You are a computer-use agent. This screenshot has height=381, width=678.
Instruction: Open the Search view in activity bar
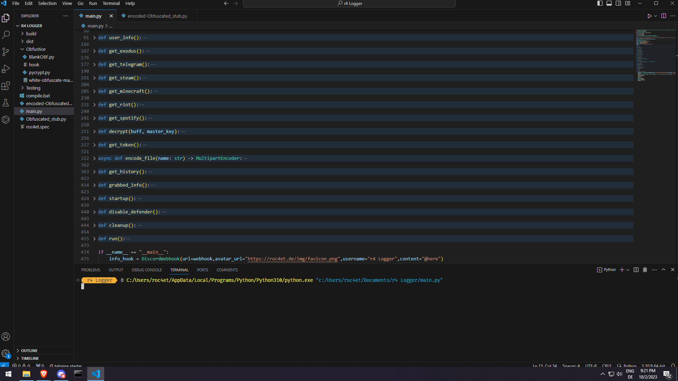(x=6, y=35)
